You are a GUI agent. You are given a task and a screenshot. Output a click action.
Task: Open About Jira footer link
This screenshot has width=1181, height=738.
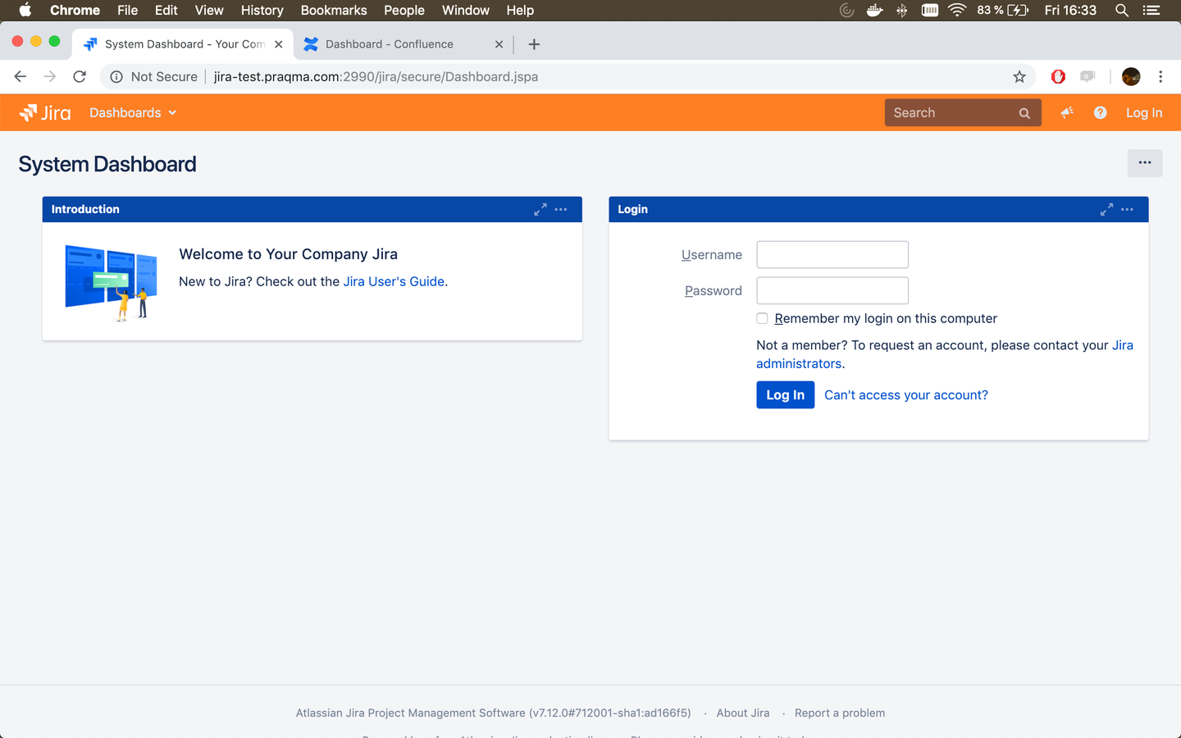(743, 713)
